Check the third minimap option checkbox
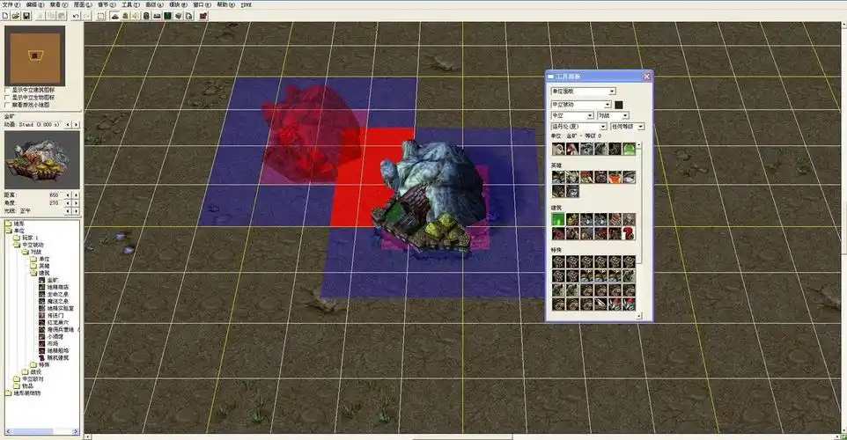 (x=7, y=105)
